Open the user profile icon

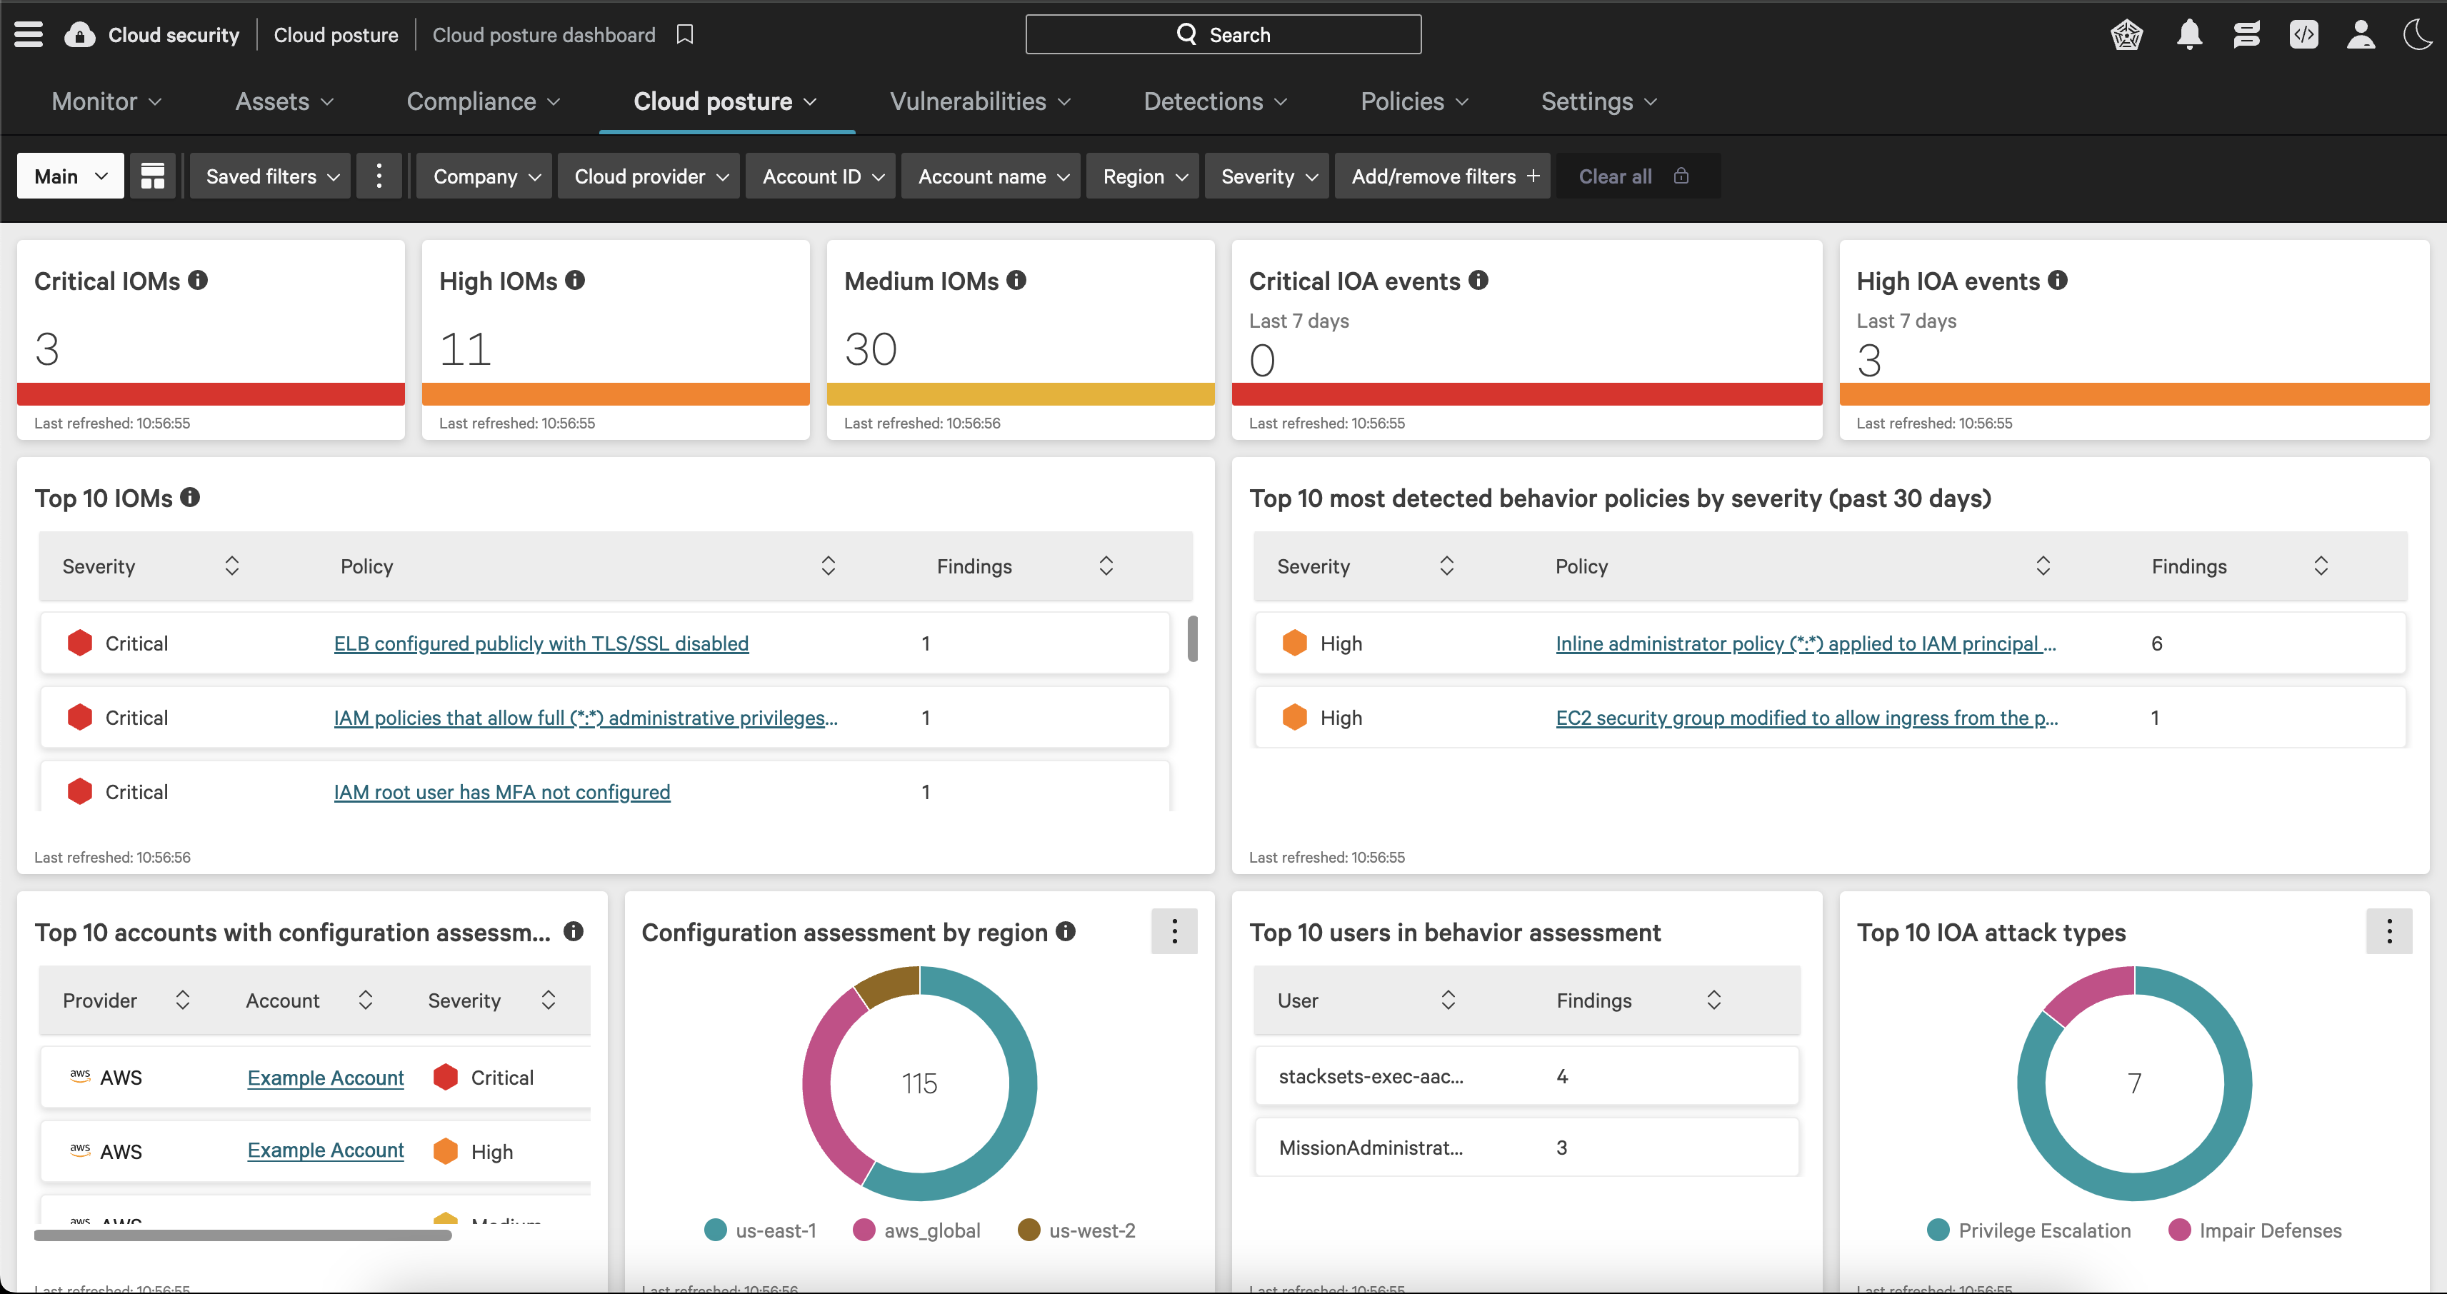click(2361, 34)
